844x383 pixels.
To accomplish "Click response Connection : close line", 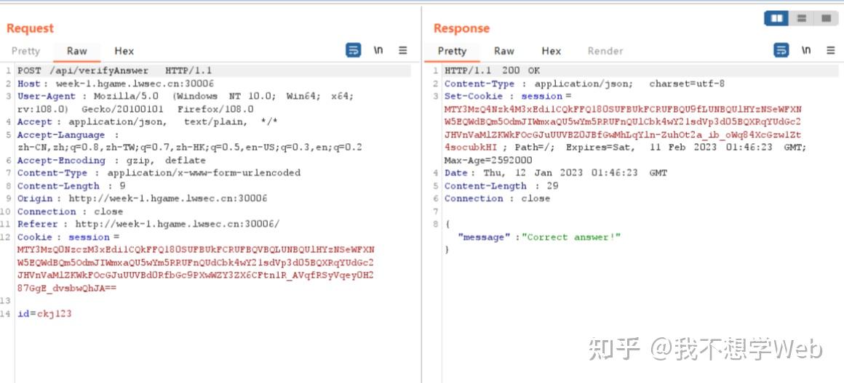I will click(498, 198).
